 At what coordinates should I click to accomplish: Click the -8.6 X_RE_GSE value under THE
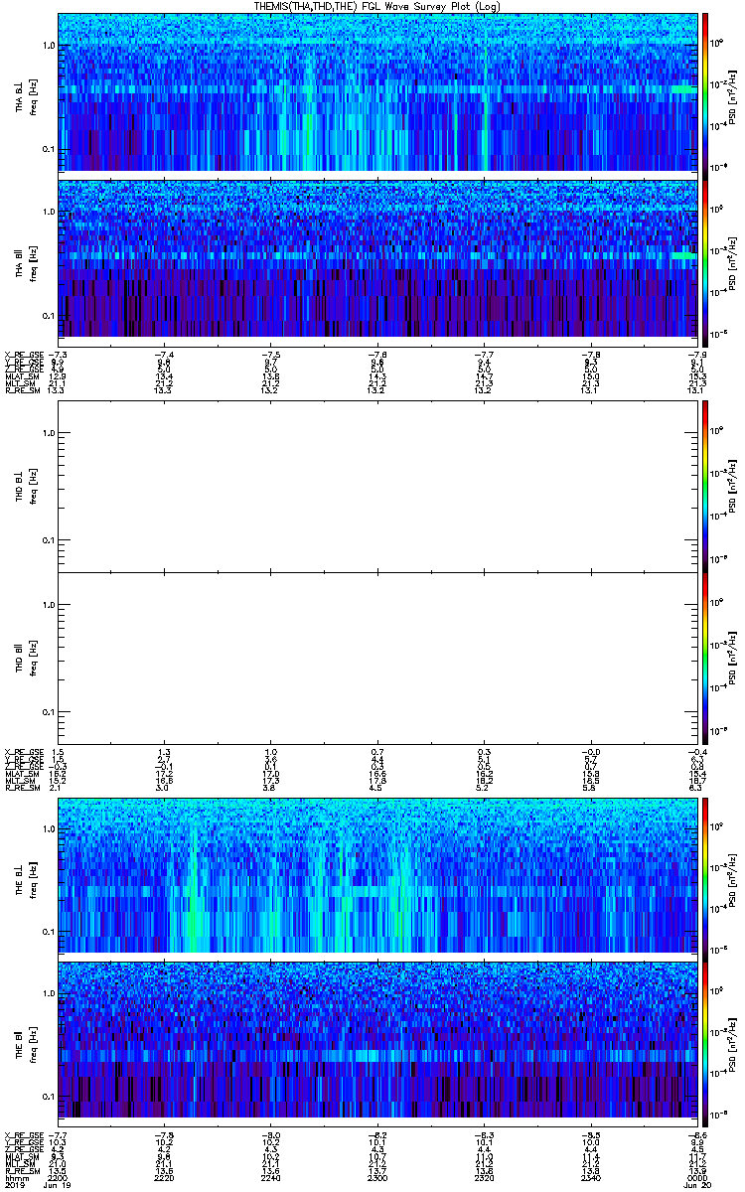click(696, 1135)
